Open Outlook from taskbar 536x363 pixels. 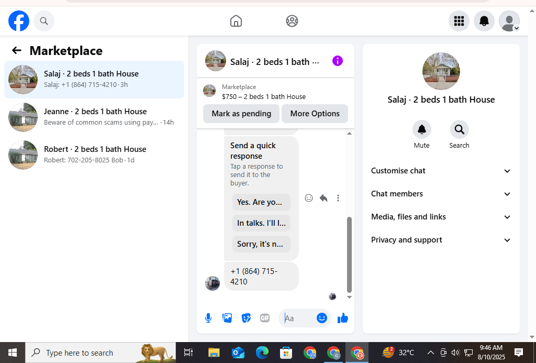coord(238,353)
